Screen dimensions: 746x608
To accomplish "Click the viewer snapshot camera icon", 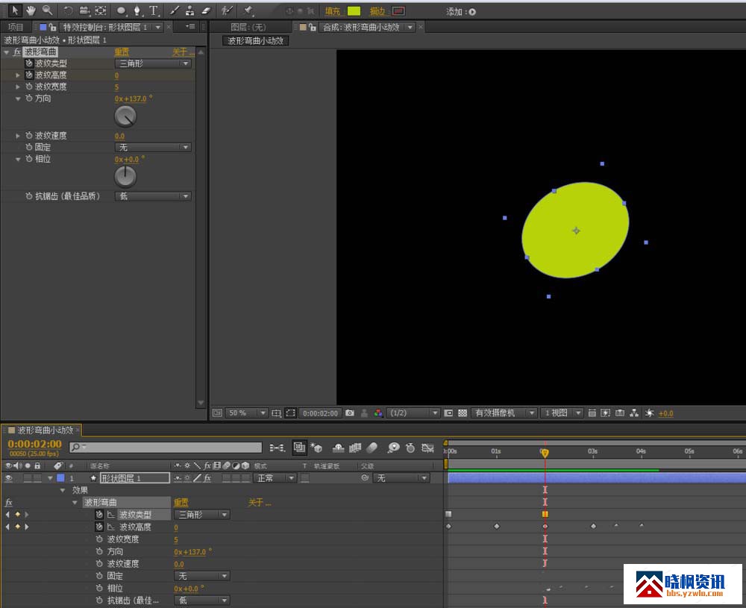I will pos(350,413).
